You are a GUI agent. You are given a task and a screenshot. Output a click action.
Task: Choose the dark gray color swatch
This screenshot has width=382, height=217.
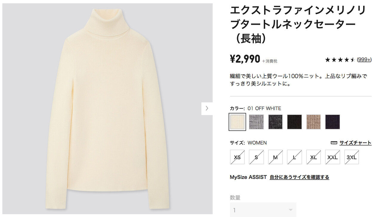(275, 122)
